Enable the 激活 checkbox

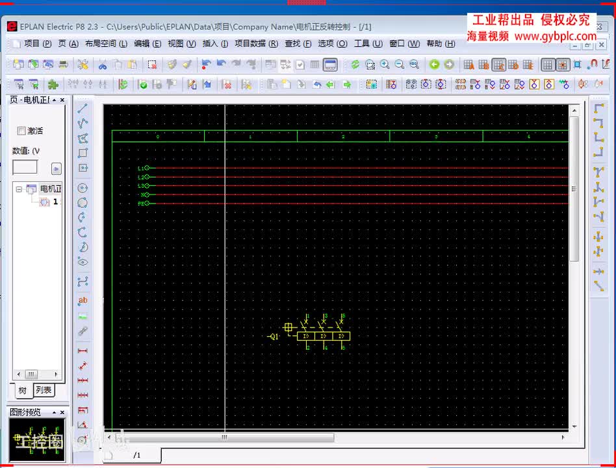pyautogui.click(x=21, y=131)
